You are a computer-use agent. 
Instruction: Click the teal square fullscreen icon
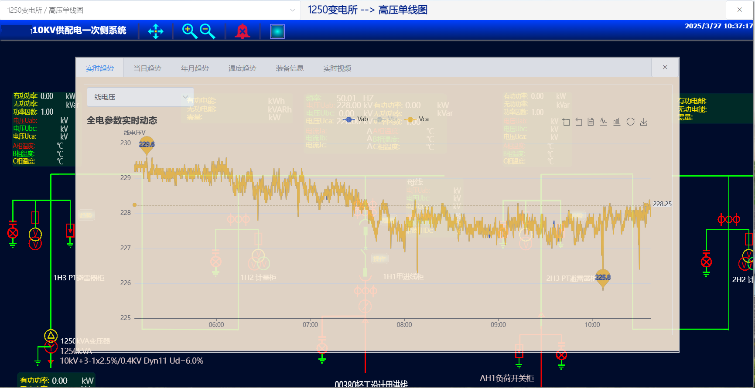277,31
